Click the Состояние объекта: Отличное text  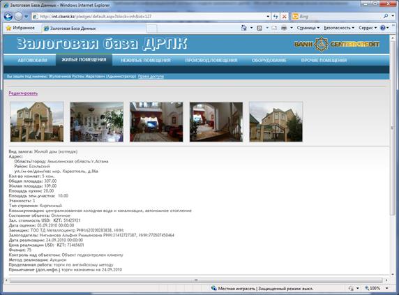click(x=40, y=215)
